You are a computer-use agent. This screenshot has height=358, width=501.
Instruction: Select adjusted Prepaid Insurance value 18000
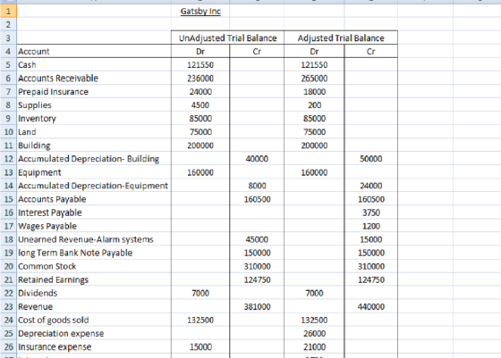314,91
